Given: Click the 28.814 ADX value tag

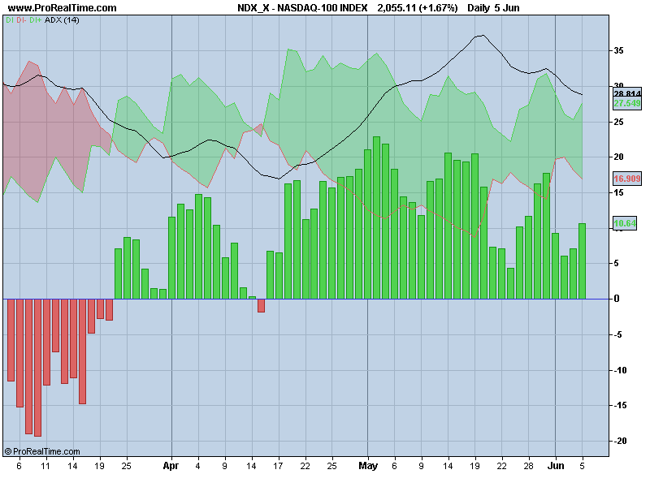Looking at the screenshot, I should pos(627,93).
